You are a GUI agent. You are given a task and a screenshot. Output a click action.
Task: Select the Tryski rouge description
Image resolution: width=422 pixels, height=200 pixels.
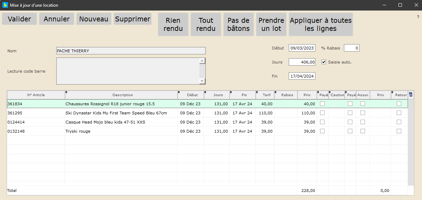78,131
